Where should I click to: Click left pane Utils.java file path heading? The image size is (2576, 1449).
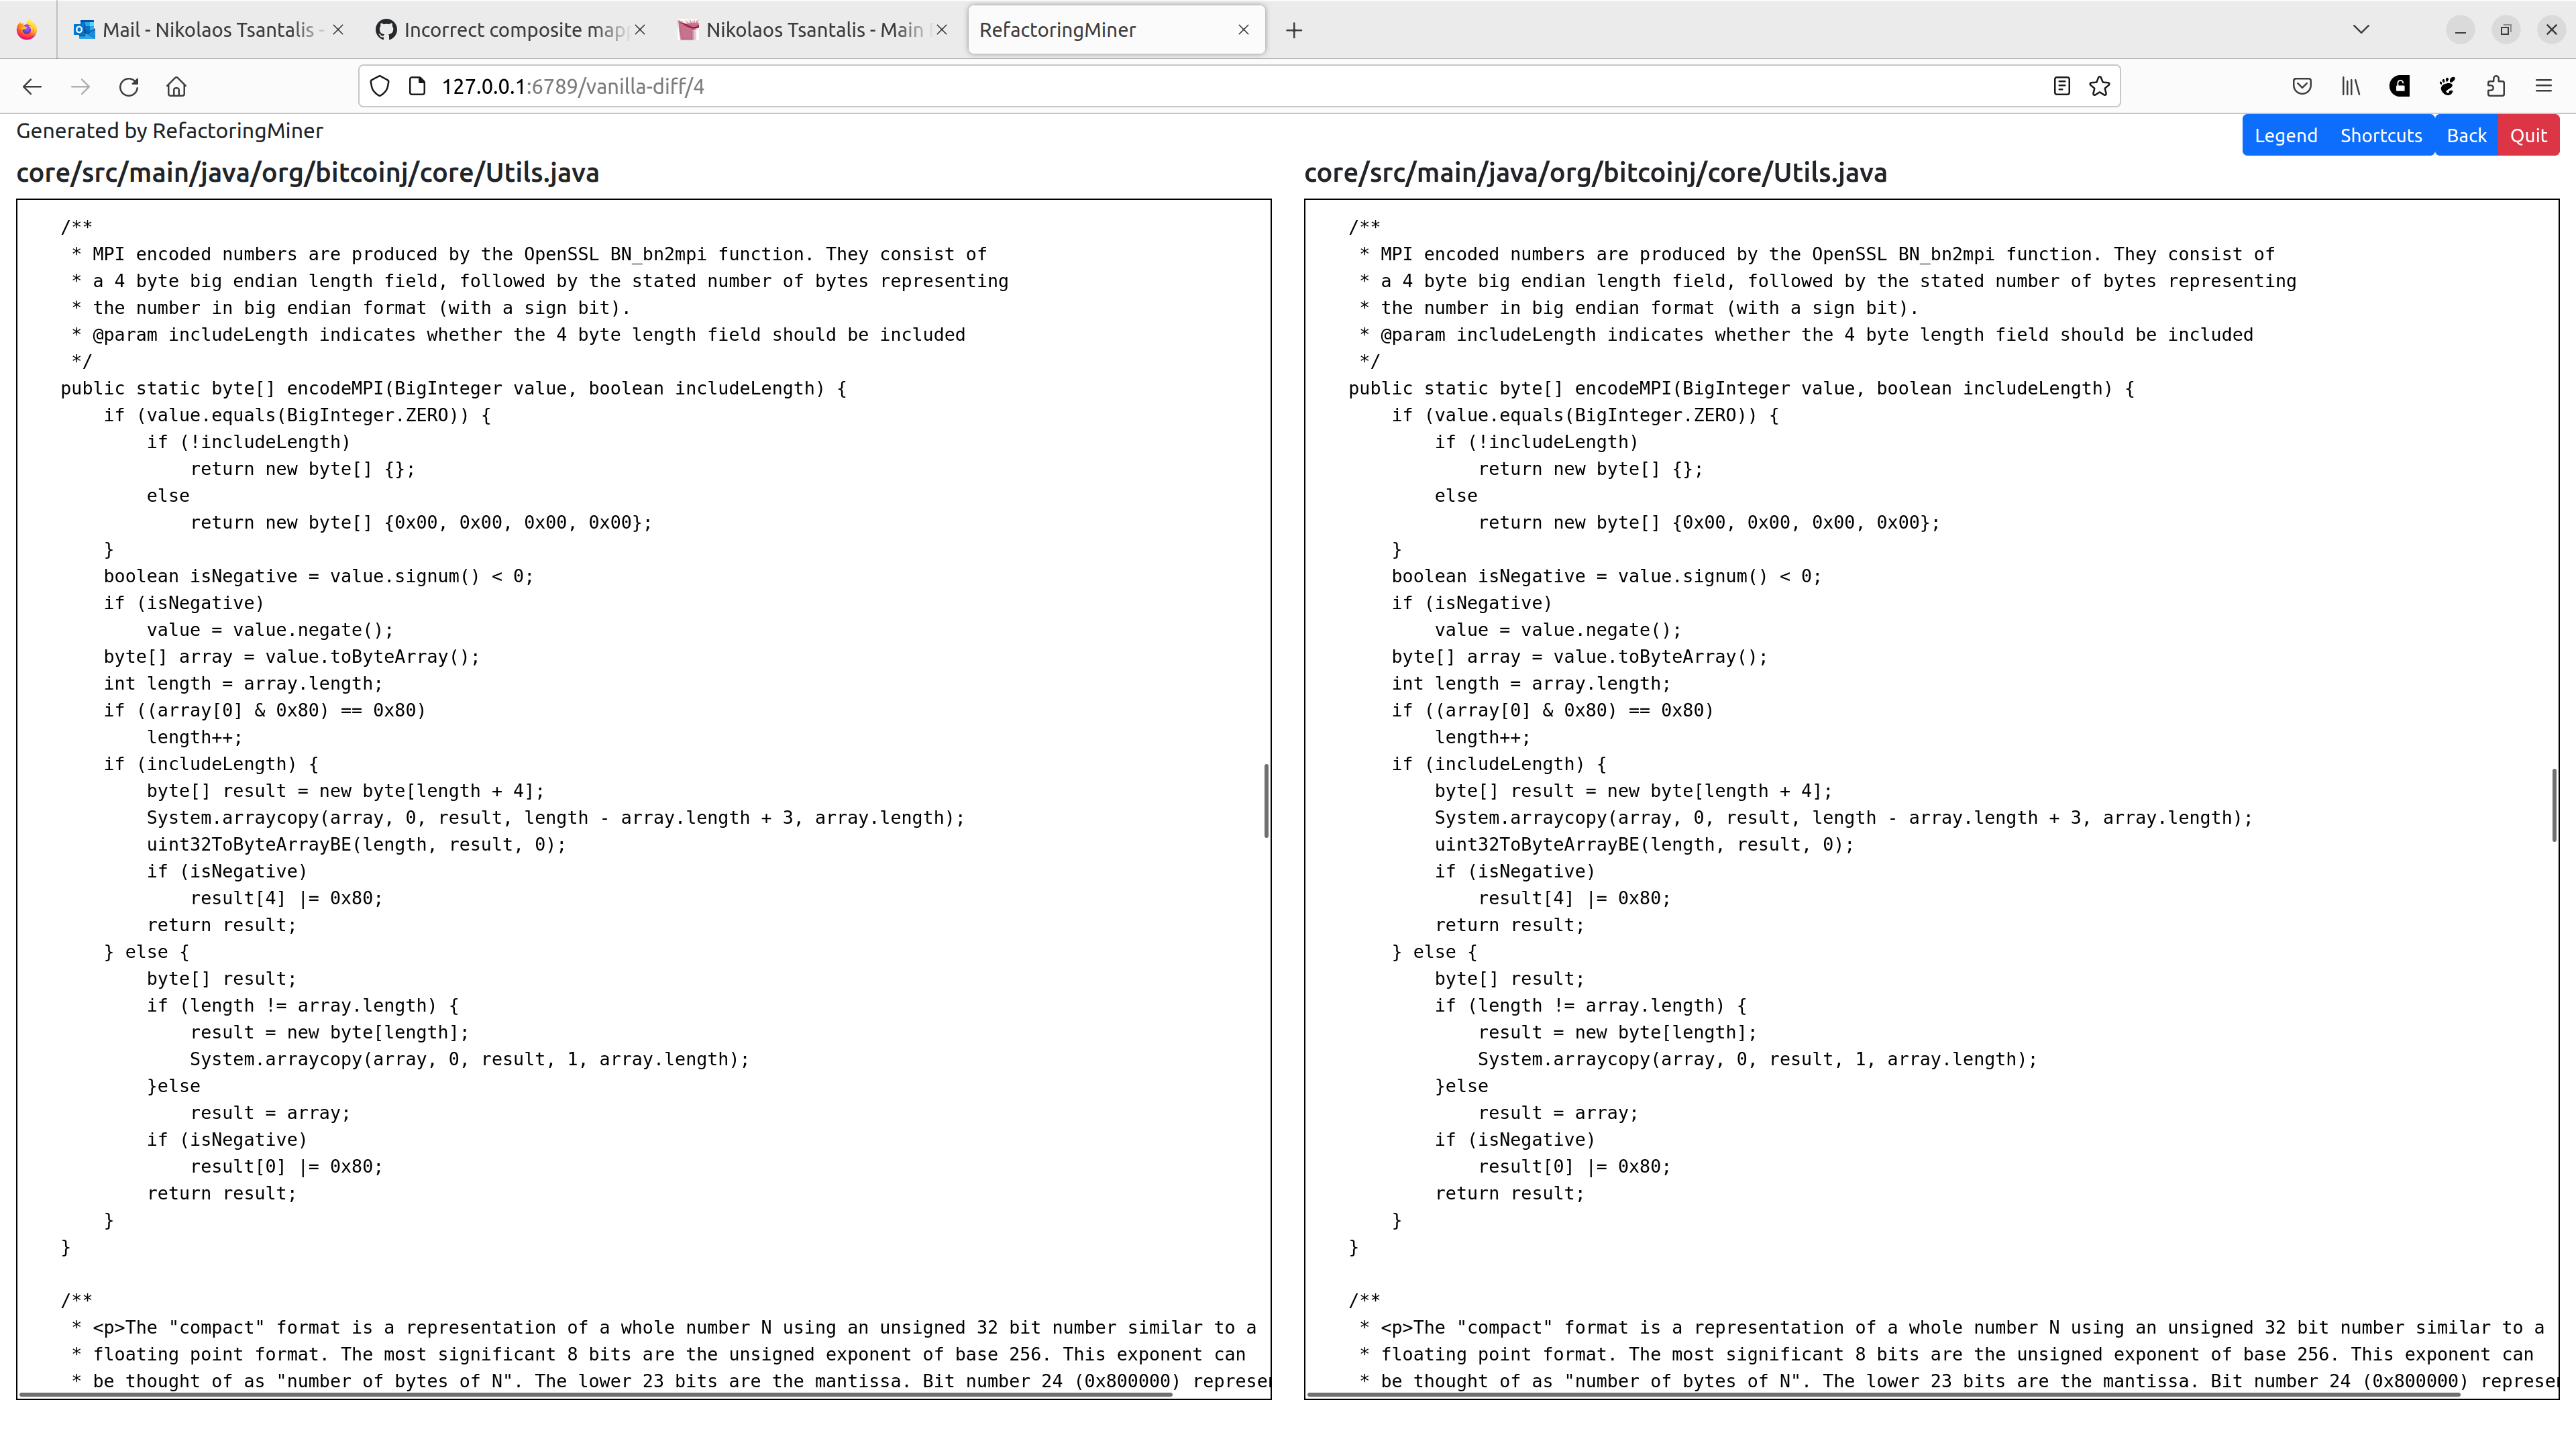308,173
